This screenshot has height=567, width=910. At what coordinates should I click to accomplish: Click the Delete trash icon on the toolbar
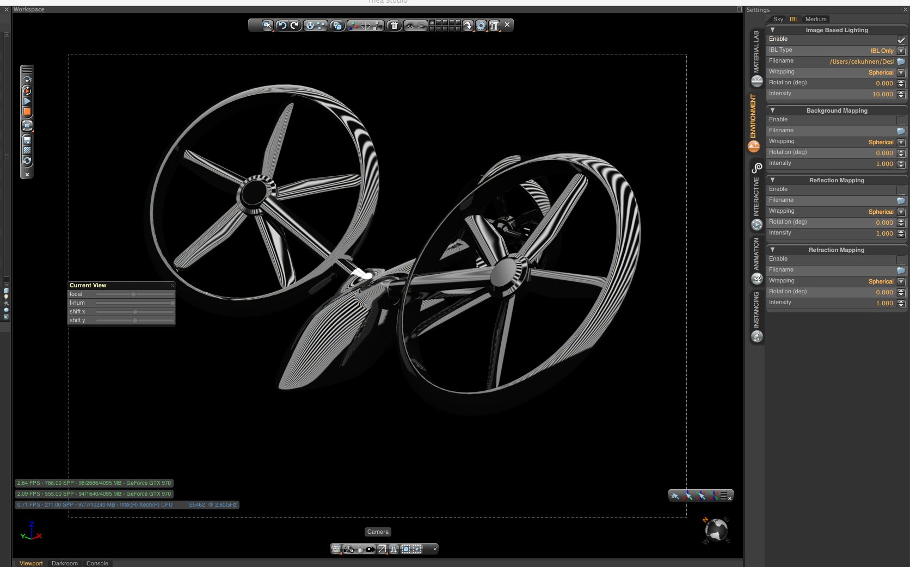[x=394, y=25]
